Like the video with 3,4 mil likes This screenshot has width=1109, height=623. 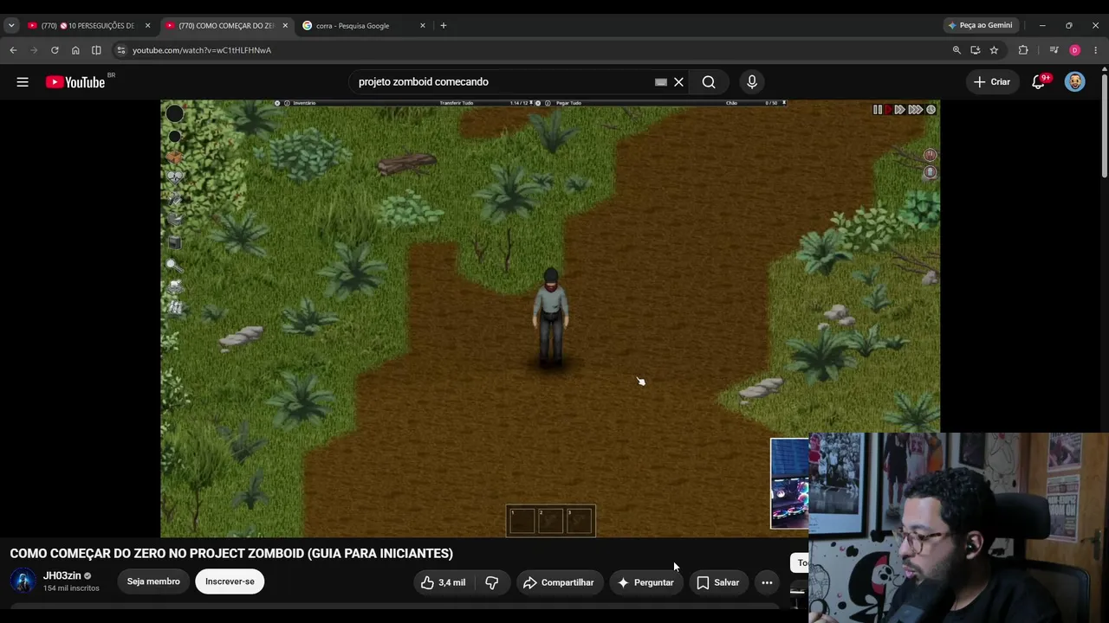[x=443, y=582]
